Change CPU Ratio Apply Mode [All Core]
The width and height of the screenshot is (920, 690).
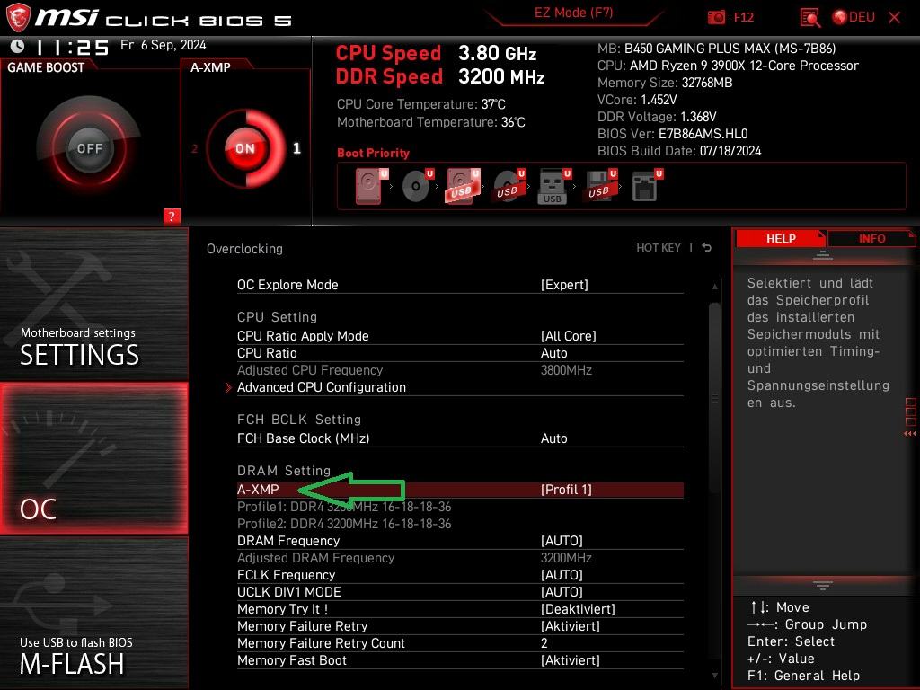(x=460, y=336)
